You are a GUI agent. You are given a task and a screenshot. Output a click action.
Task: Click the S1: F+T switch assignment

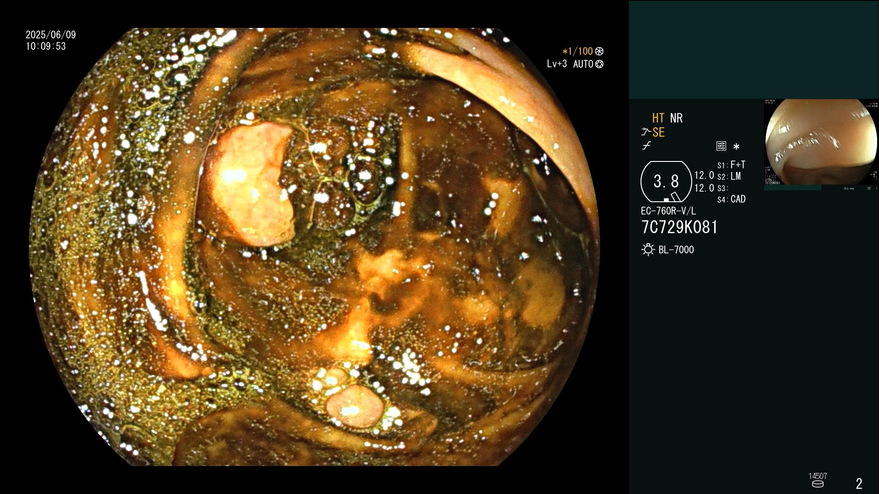(x=731, y=165)
